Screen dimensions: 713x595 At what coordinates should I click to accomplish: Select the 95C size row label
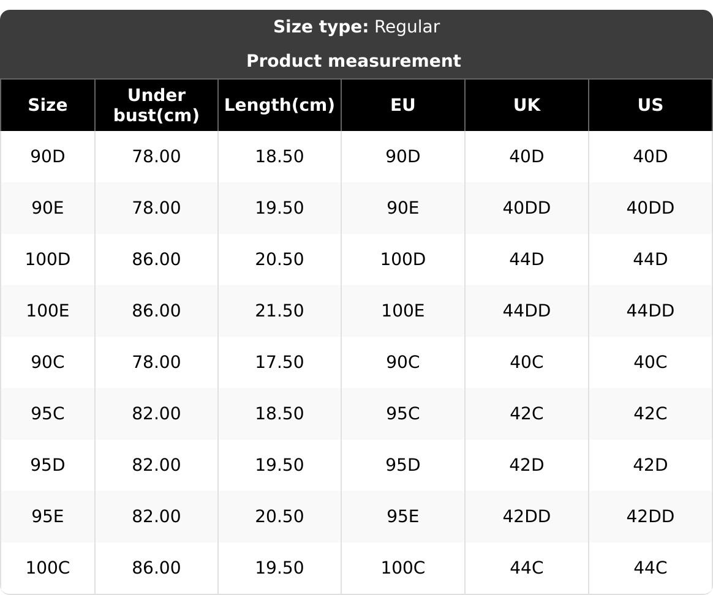click(48, 414)
